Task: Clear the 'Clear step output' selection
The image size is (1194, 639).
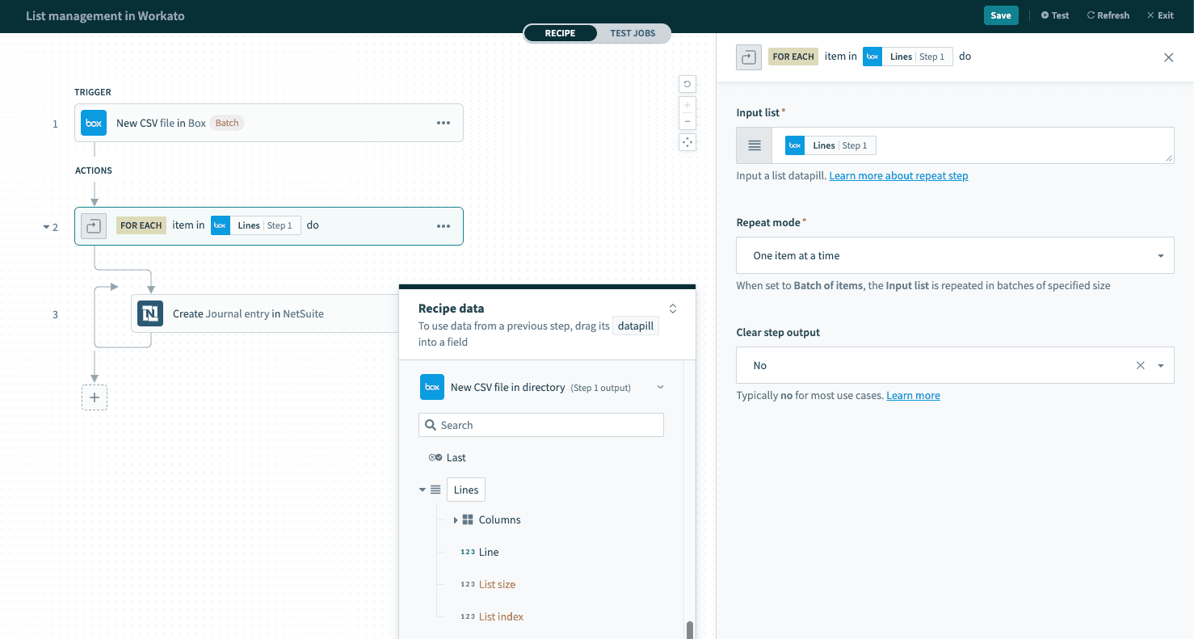Action: tap(1140, 365)
